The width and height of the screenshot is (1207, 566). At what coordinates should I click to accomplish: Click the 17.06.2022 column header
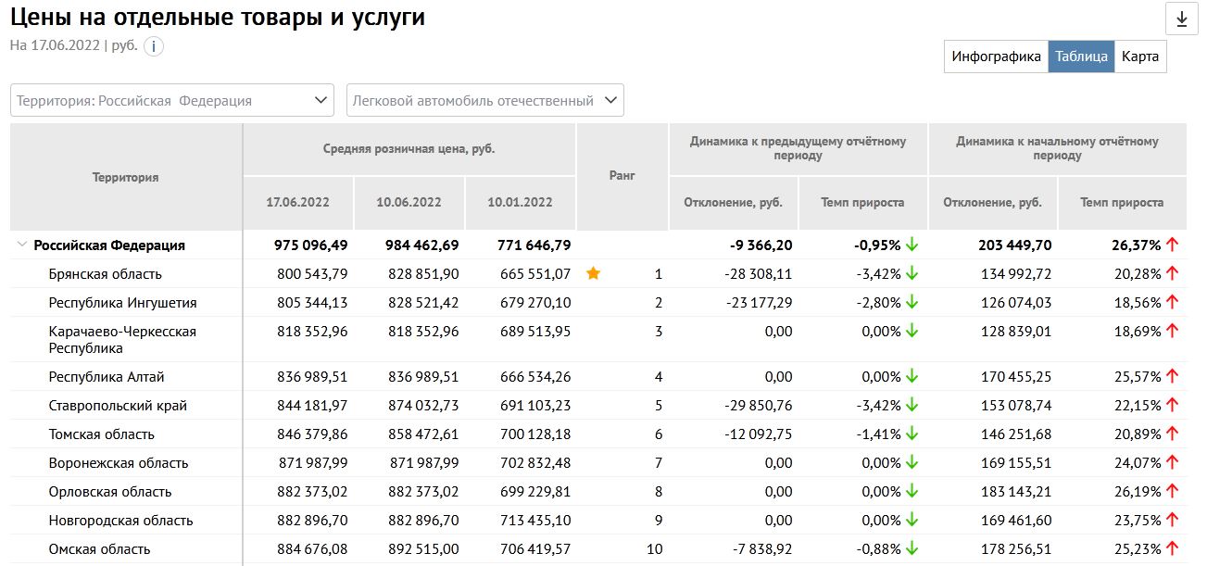(297, 203)
